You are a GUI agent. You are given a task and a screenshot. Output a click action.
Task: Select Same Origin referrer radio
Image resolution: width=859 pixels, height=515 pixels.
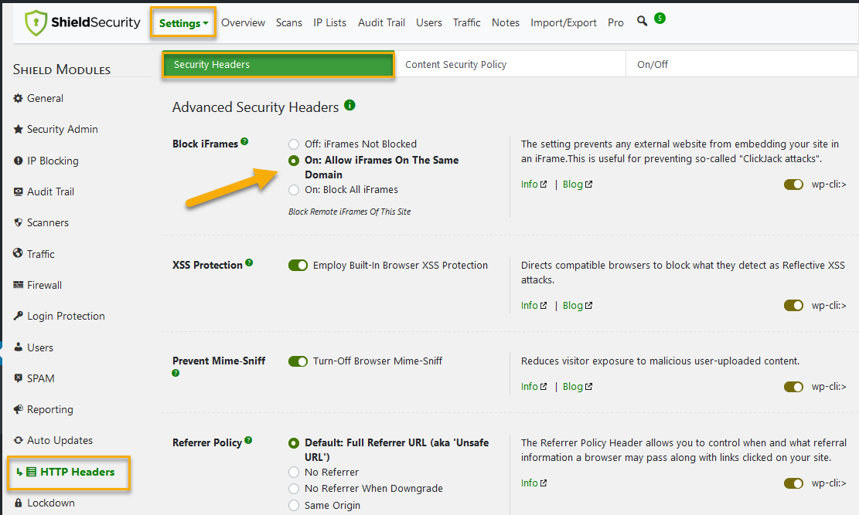(x=294, y=505)
